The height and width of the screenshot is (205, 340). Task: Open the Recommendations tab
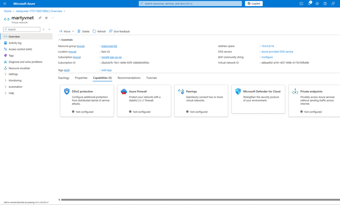pos(129,78)
